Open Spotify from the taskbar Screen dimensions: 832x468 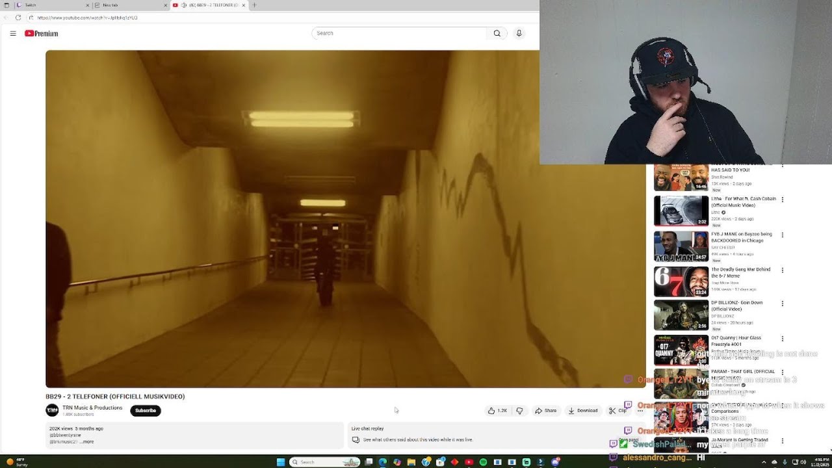pyautogui.click(x=484, y=462)
